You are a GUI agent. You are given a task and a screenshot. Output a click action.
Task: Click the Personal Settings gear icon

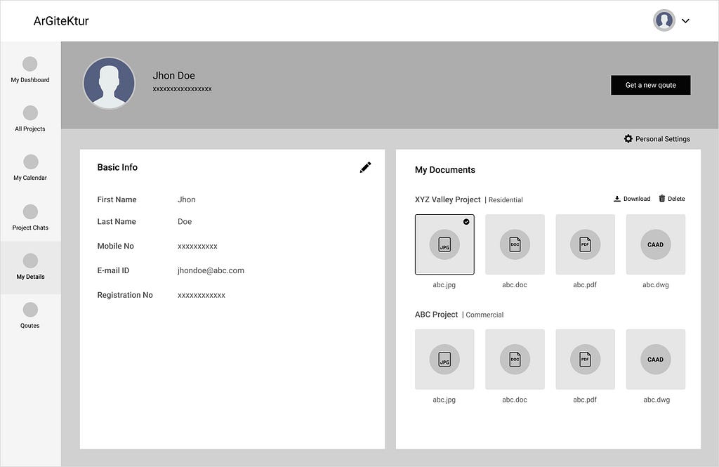tap(628, 138)
